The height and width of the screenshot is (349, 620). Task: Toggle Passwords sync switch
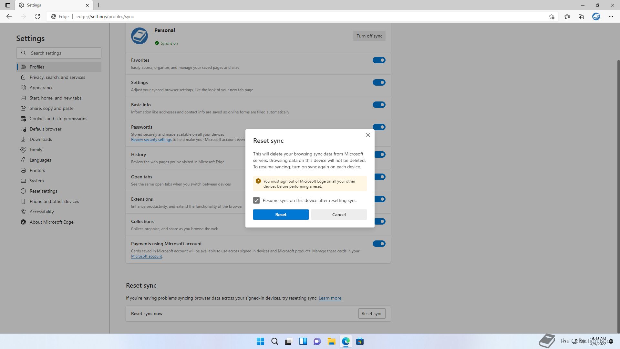pos(379,127)
